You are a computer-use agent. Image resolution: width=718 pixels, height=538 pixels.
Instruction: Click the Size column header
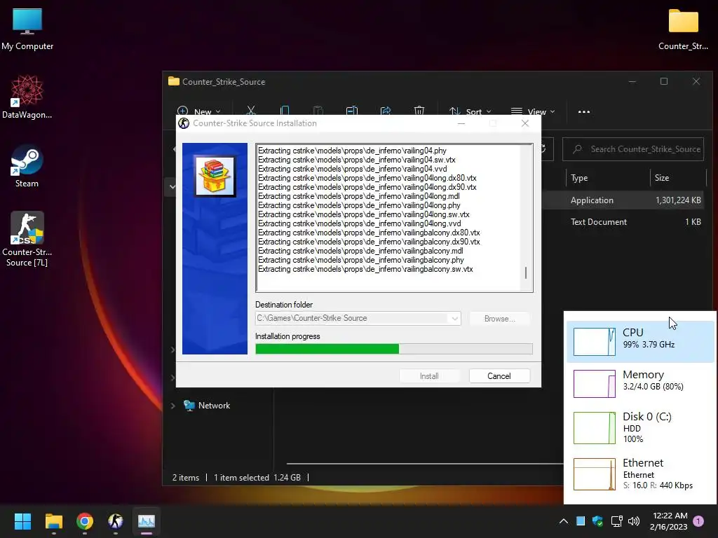pos(662,178)
